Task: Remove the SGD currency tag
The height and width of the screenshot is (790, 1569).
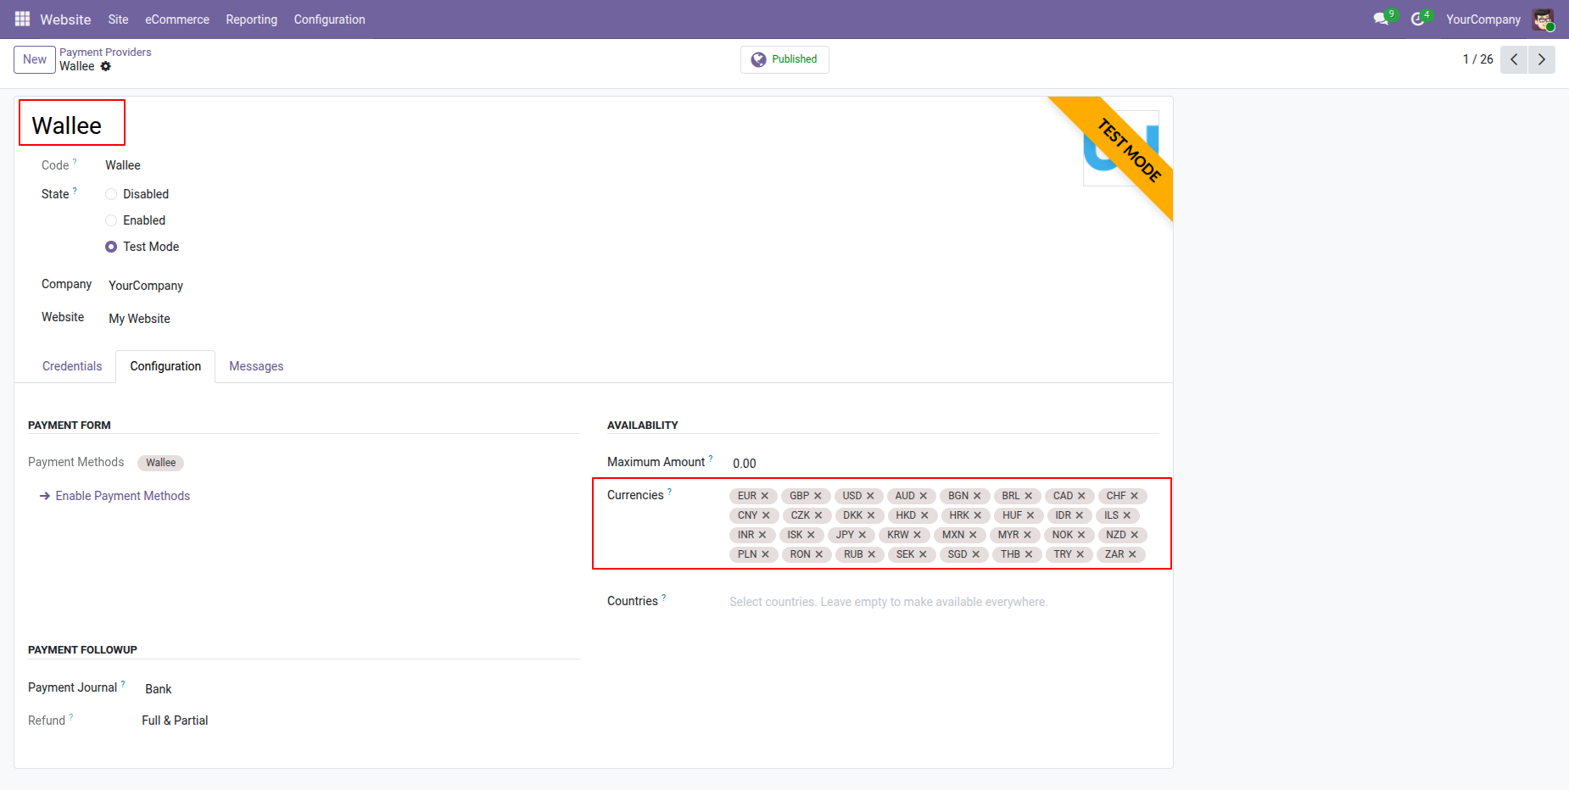Action: point(976,554)
